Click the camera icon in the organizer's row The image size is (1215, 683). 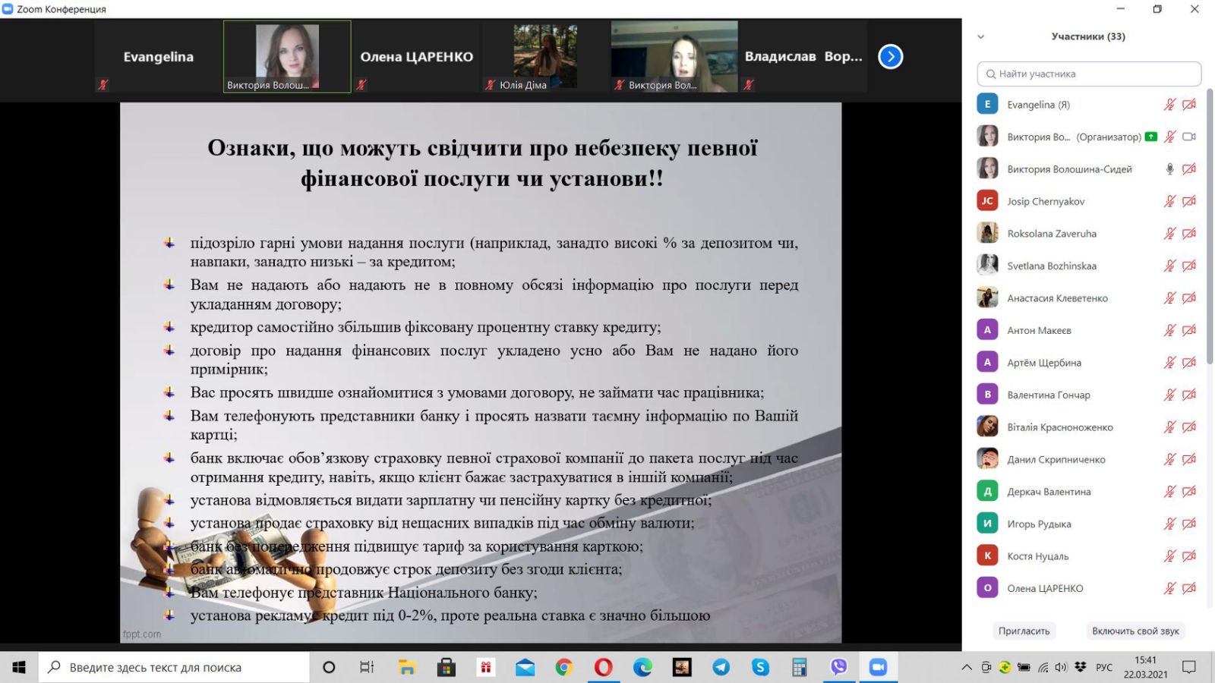coord(1189,137)
